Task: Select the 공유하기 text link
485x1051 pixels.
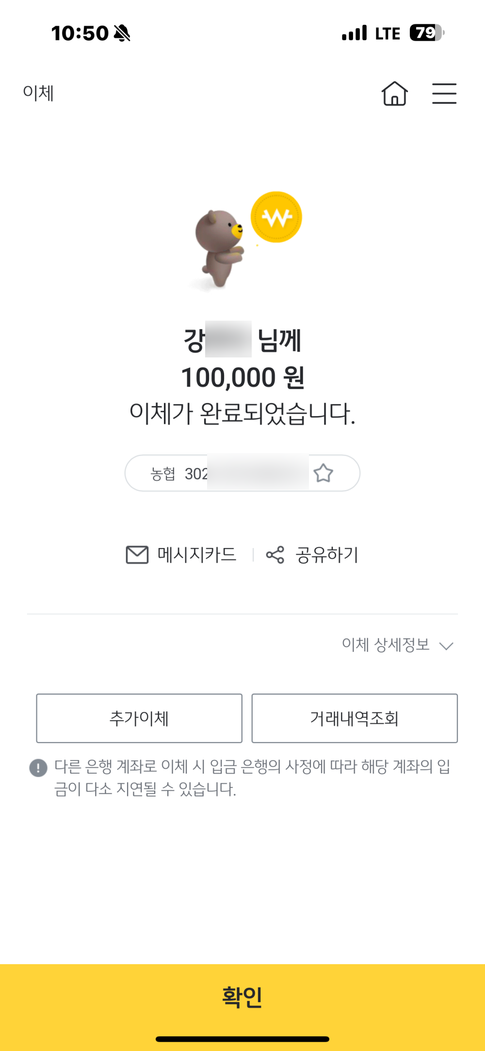Action: click(x=327, y=555)
